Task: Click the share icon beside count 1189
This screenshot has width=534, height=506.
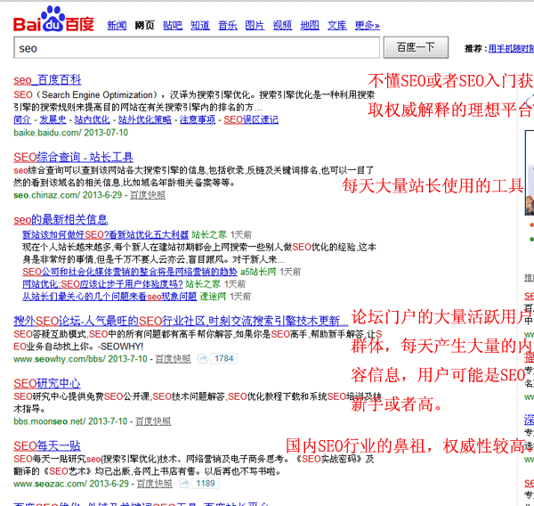Action: [x=184, y=484]
